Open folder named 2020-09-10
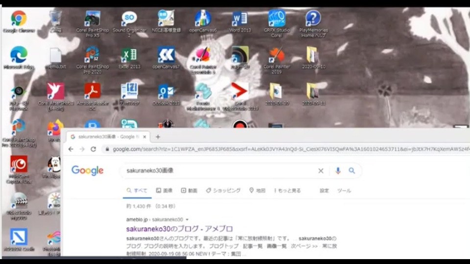470x264 pixels. 313,58
